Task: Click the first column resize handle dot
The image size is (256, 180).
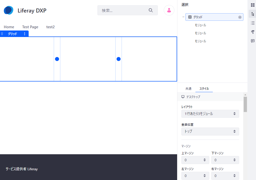Action: pos(57,59)
